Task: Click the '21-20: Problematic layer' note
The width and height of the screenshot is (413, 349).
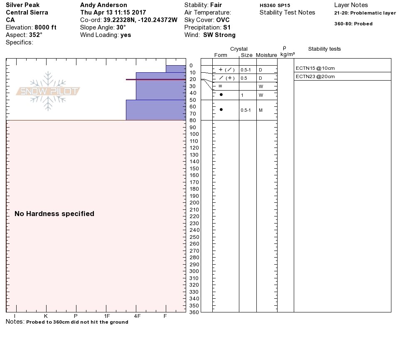Action: (x=365, y=13)
